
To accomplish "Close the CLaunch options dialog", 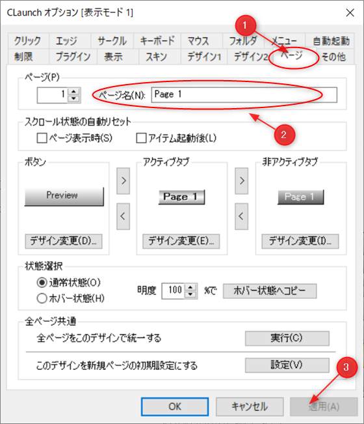I will [350, 13].
